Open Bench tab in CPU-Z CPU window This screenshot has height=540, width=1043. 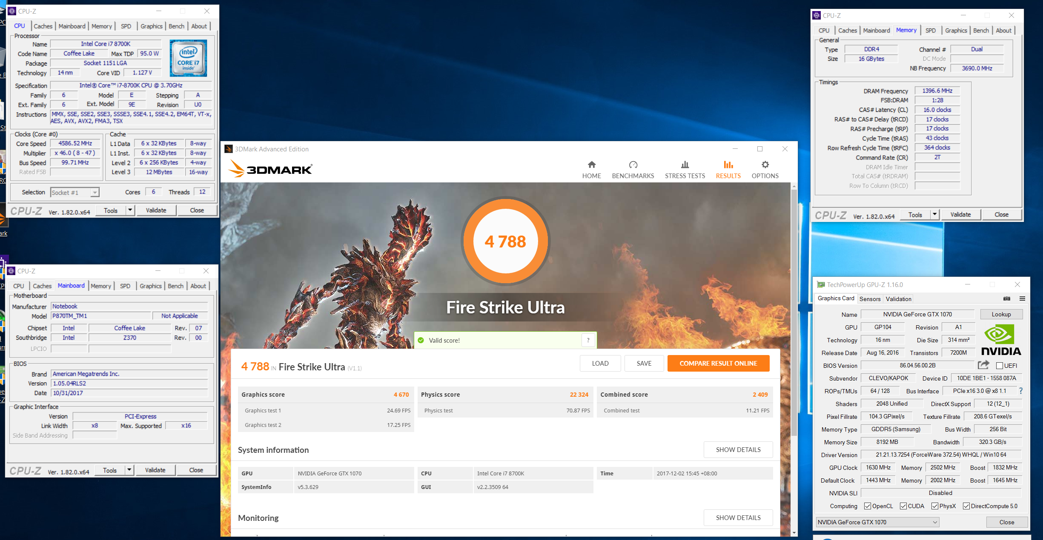[x=176, y=26]
